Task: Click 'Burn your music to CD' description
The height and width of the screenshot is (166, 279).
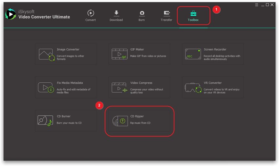Action: pos(69,123)
